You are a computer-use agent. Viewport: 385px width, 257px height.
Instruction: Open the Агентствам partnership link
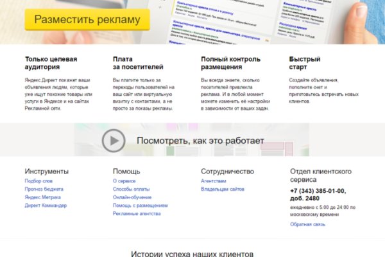click(x=213, y=181)
